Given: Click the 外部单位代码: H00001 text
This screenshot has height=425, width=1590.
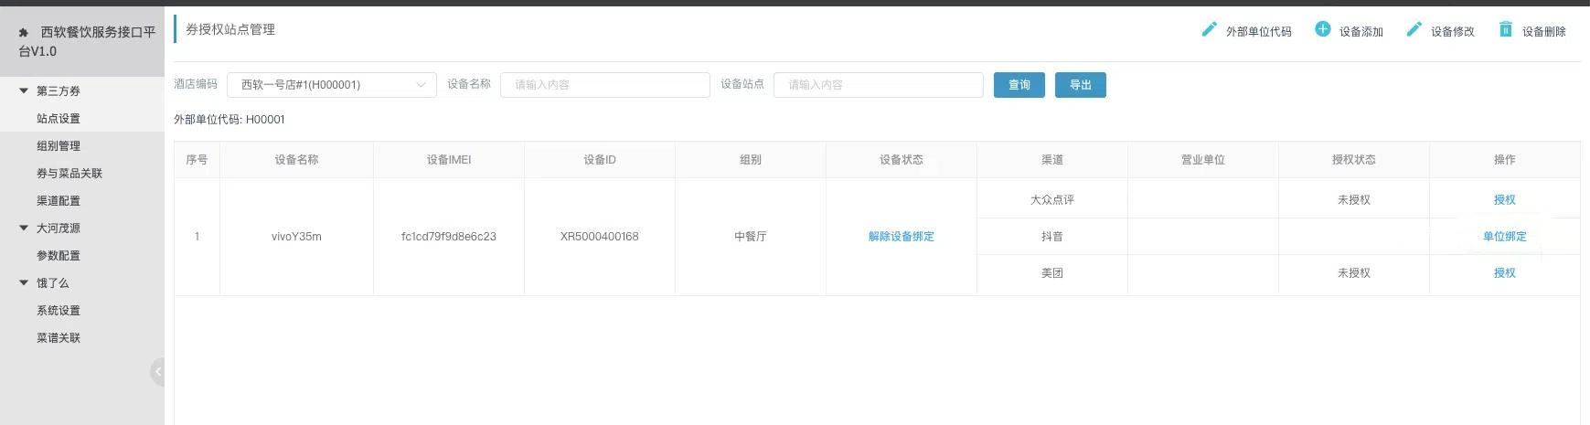Looking at the screenshot, I should coord(229,120).
